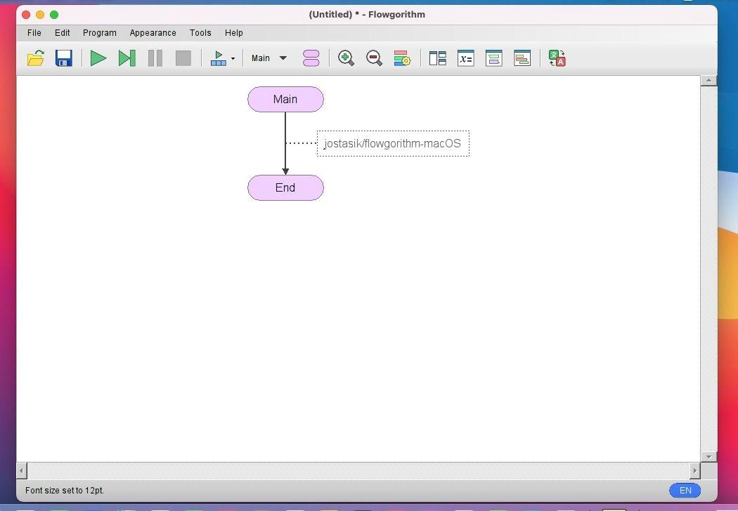Click the run speed icon
The height and width of the screenshot is (511, 738).
tap(219, 58)
